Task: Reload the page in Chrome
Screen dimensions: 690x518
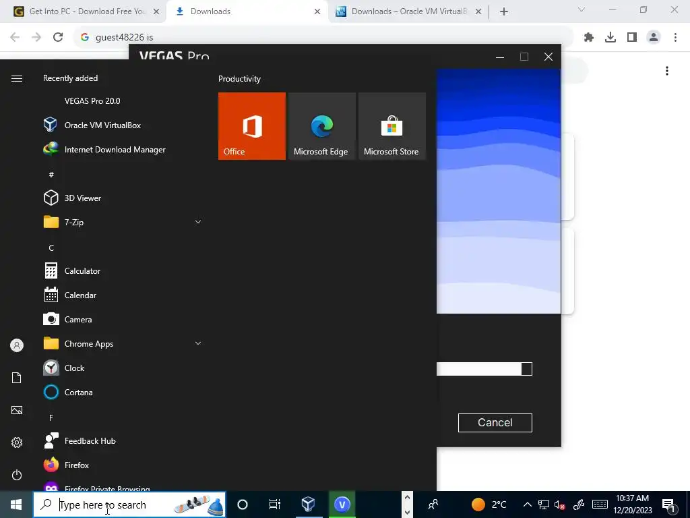Action: 58,38
